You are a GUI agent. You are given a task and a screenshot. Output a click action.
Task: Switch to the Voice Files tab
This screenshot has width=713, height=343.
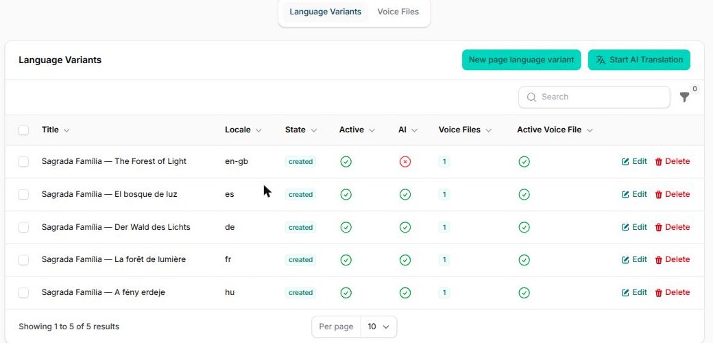(398, 12)
